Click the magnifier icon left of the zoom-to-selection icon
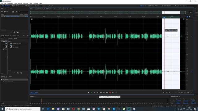This screenshot has height=111, width=198. (182, 92)
